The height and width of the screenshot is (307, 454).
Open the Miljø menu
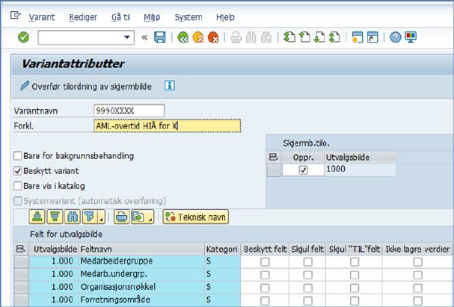152,17
